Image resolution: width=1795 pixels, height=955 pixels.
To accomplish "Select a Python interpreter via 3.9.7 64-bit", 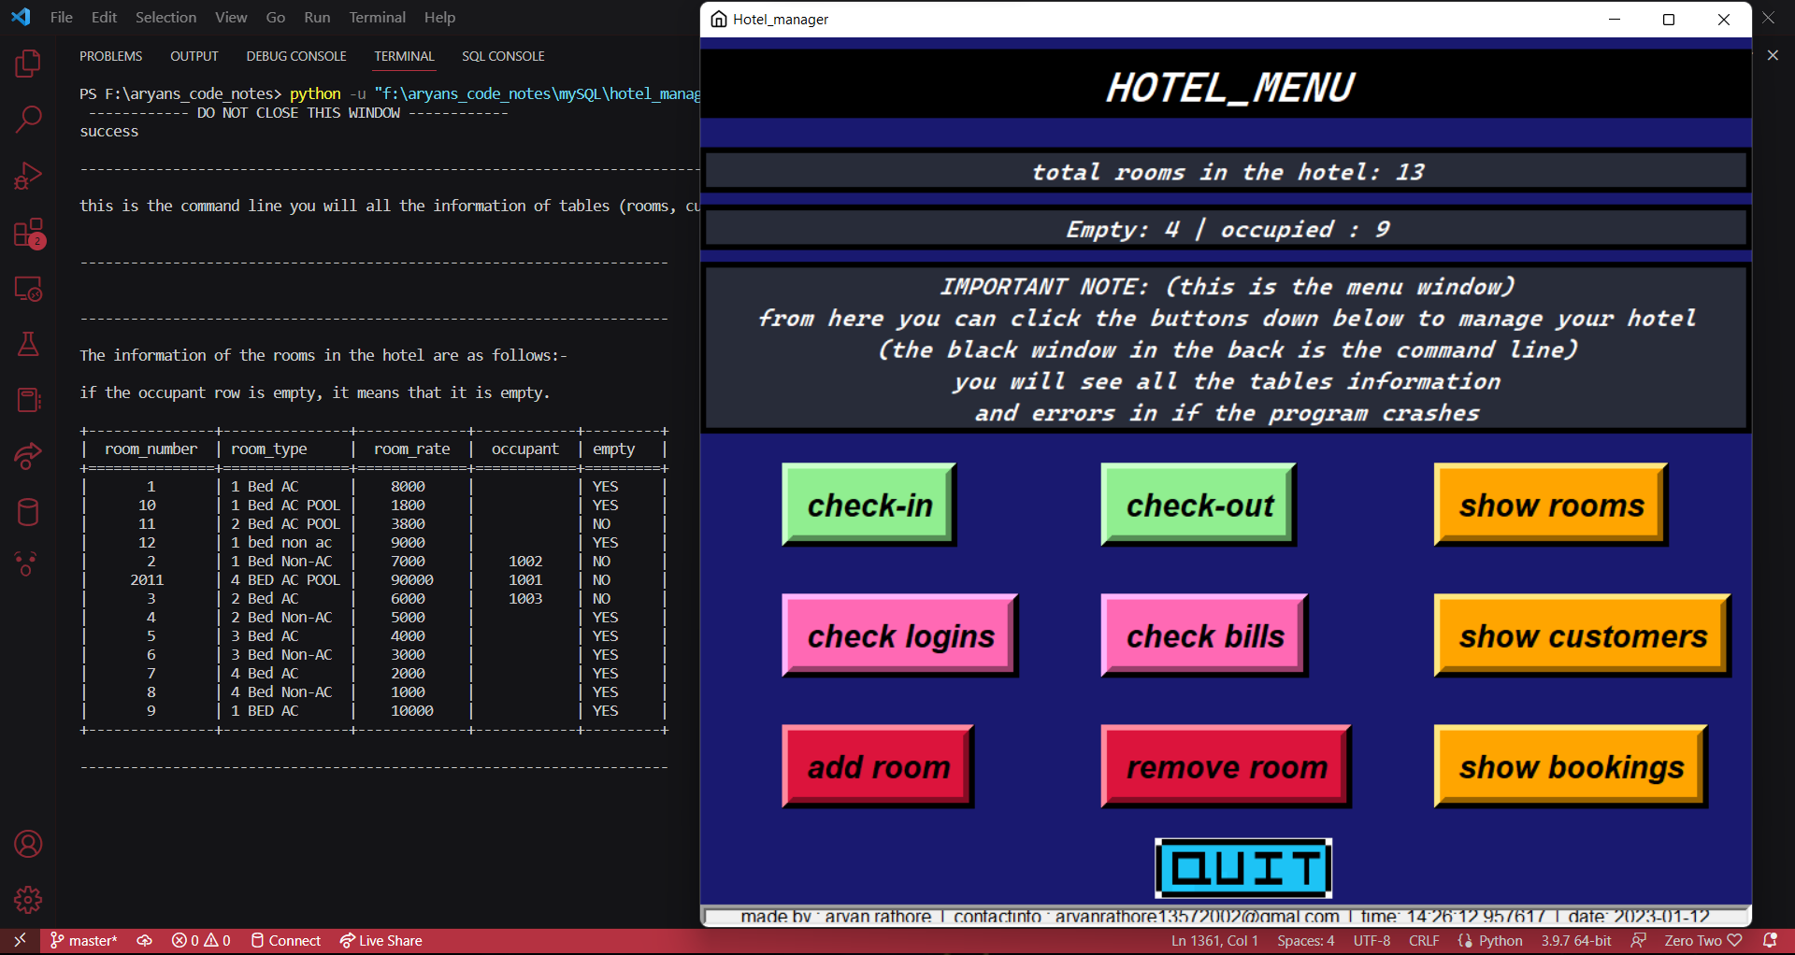I will 1576,941.
